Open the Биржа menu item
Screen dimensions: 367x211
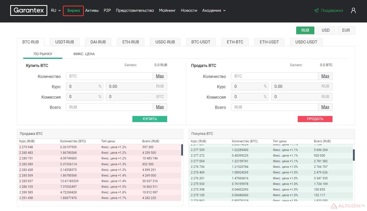coord(74,10)
